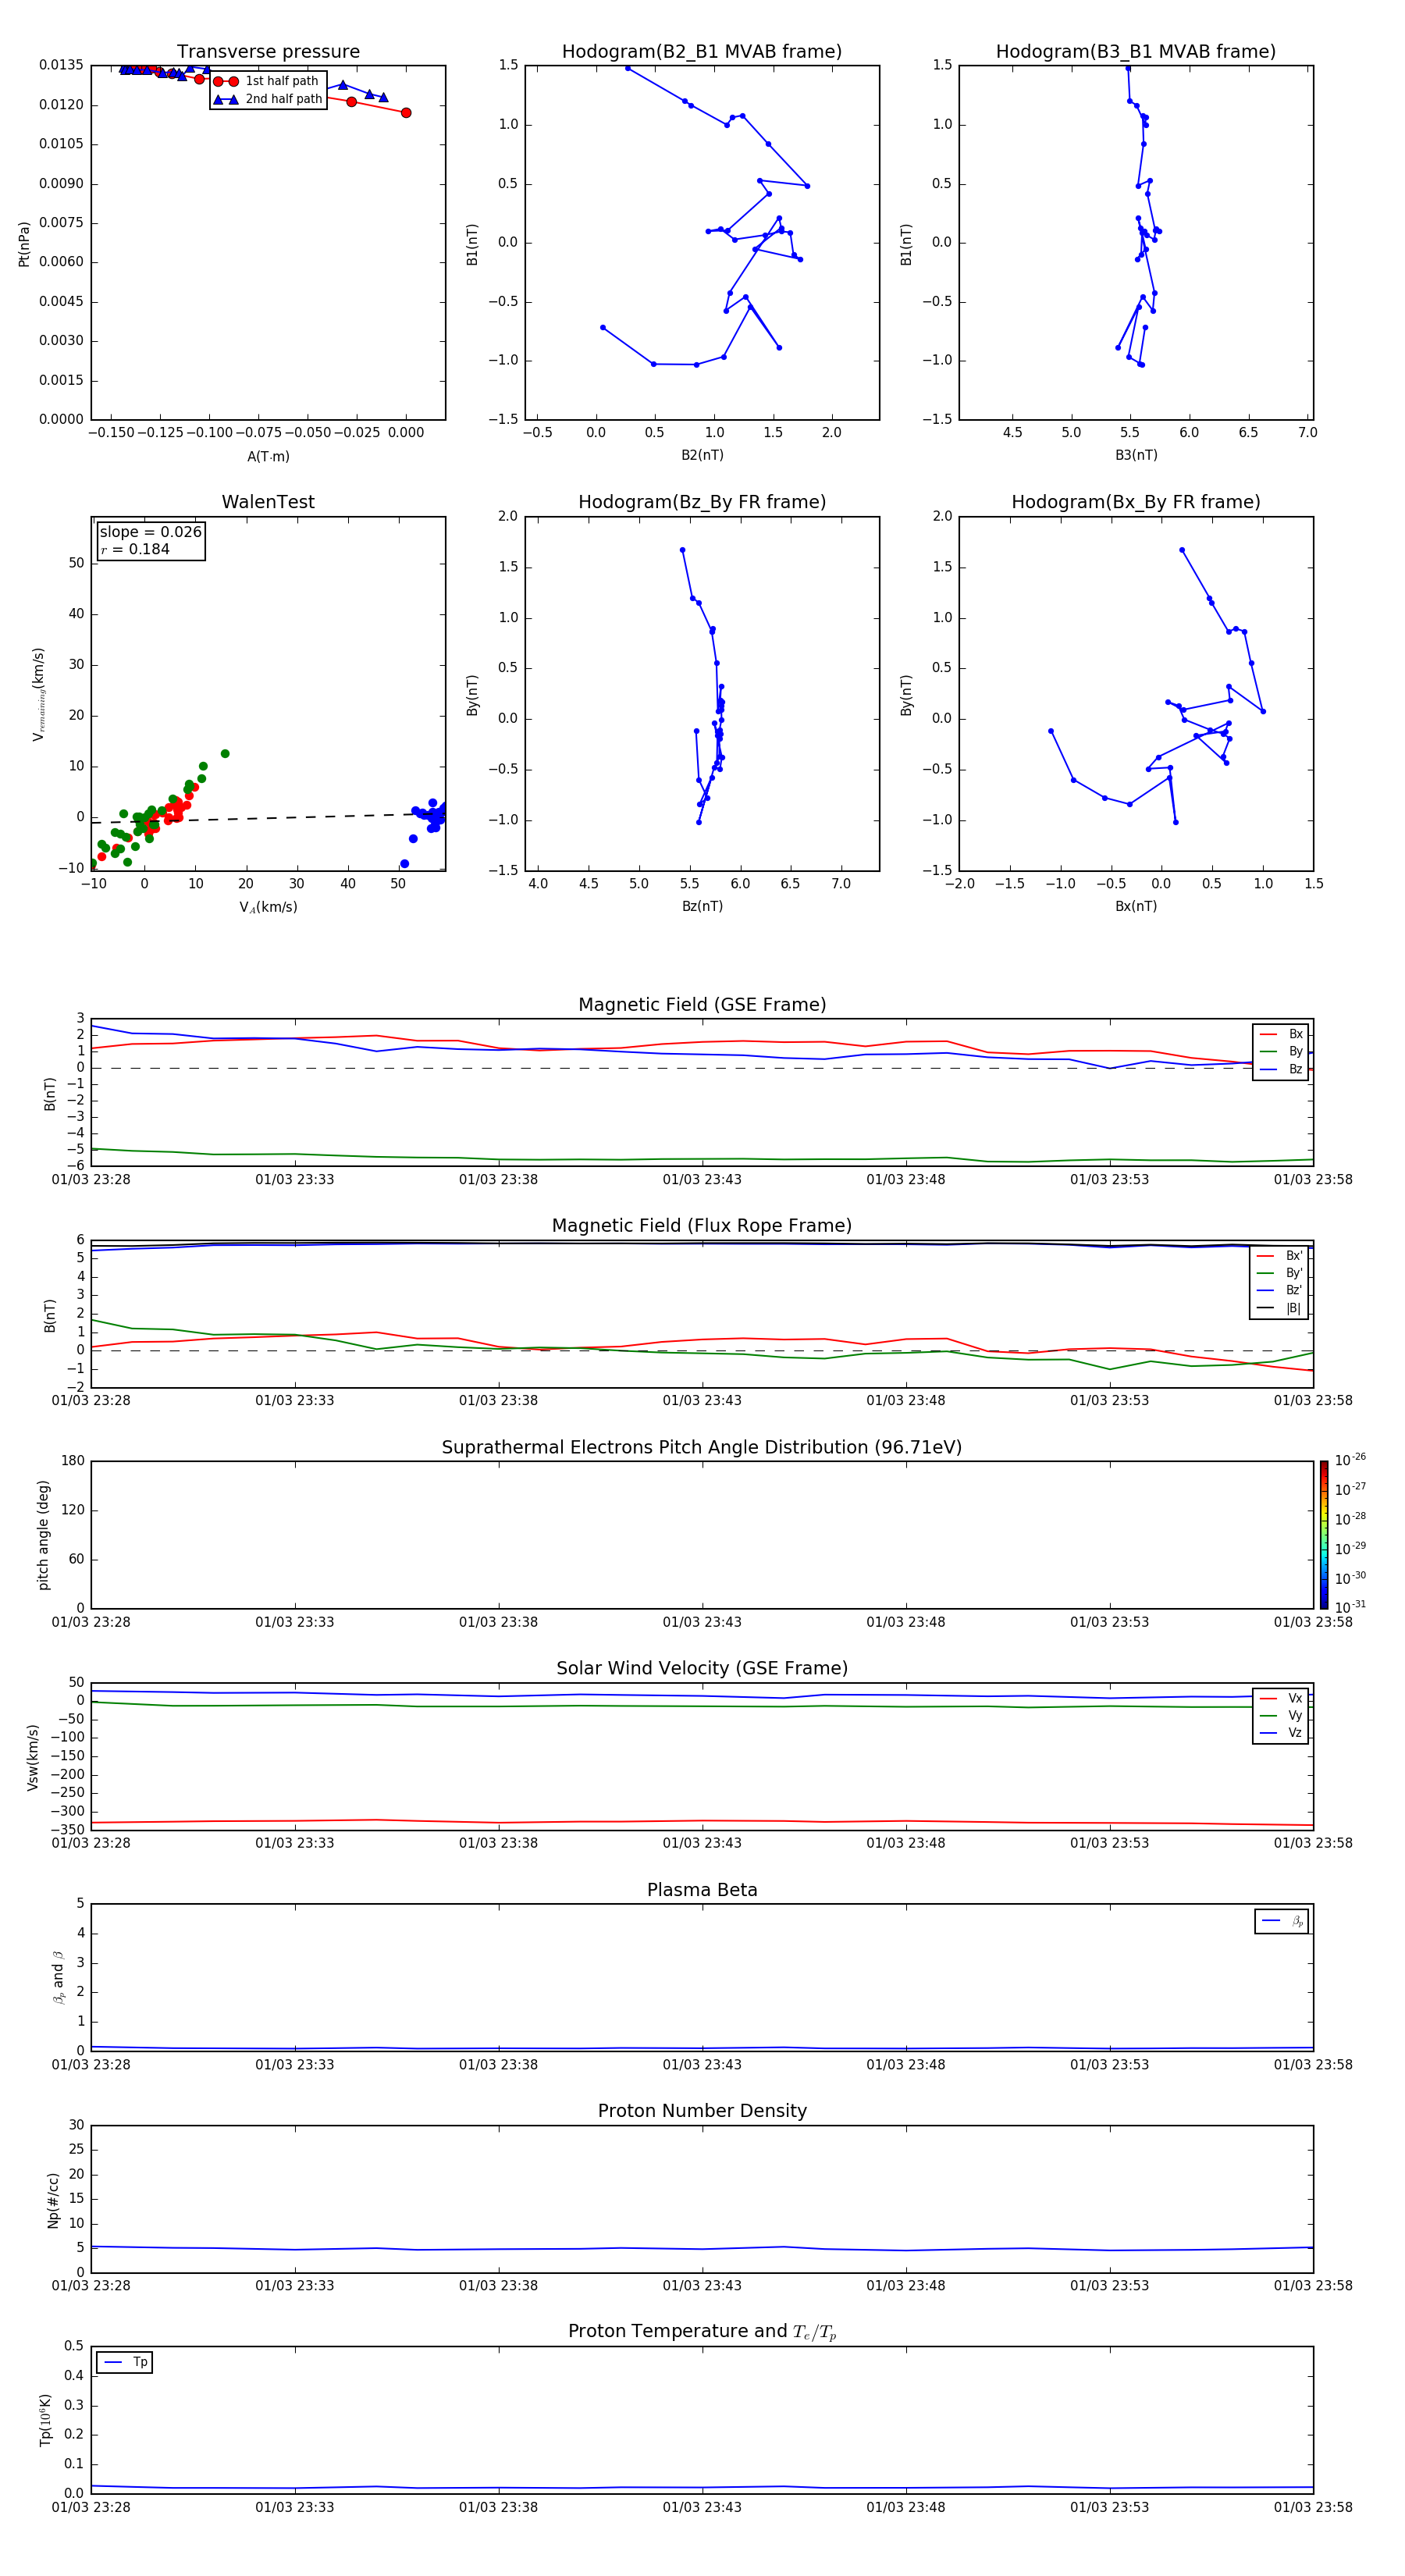1405x2576 pixels.
Task: Click the pitch angle color bar
Action: (1324, 1534)
